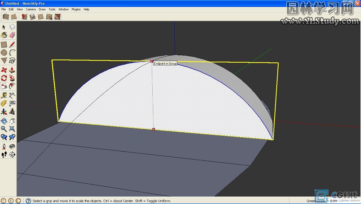Click Sandbox From Scratch tool
The image size is (361, 204).
[x=14, y=17]
